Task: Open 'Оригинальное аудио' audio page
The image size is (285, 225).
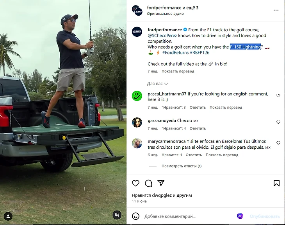Action: pos(166,13)
